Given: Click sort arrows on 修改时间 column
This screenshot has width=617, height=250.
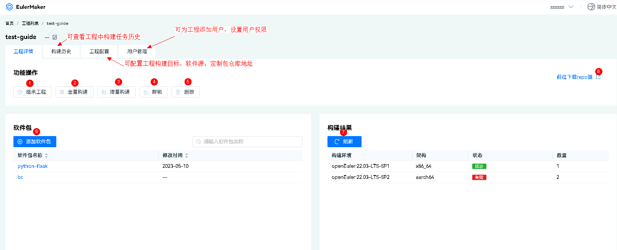Looking at the screenshot, I should [x=187, y=156].
